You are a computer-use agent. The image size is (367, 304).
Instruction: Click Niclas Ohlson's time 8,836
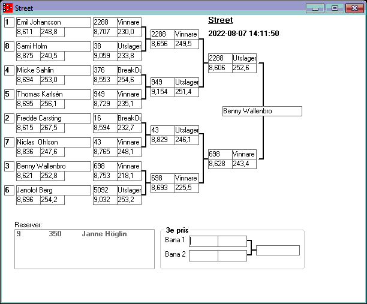[x=28, y=152]
